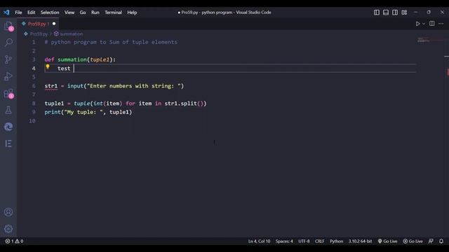Expand the run options dropdown arrow
Image resolution: width=449 pixels, height=252 pixels.
coord(424,24)
